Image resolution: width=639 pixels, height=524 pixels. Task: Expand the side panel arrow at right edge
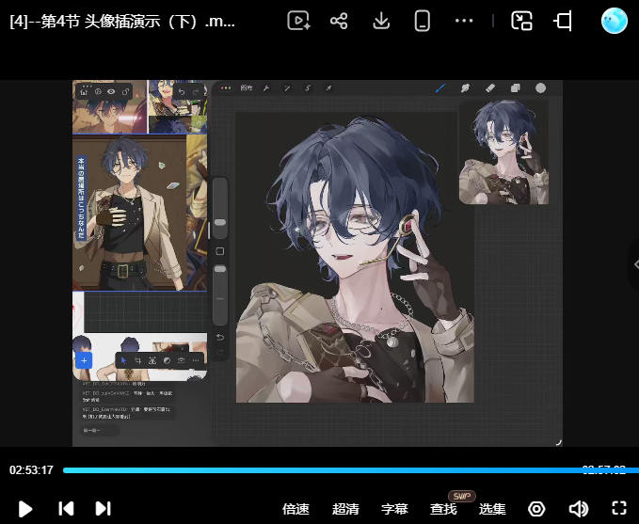click(x=635, y=264)
